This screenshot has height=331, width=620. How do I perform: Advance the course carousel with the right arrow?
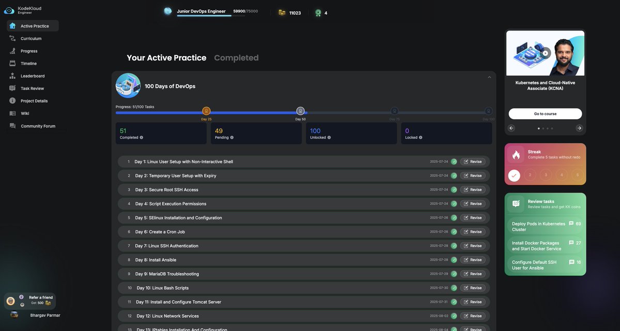pos(579,128)
